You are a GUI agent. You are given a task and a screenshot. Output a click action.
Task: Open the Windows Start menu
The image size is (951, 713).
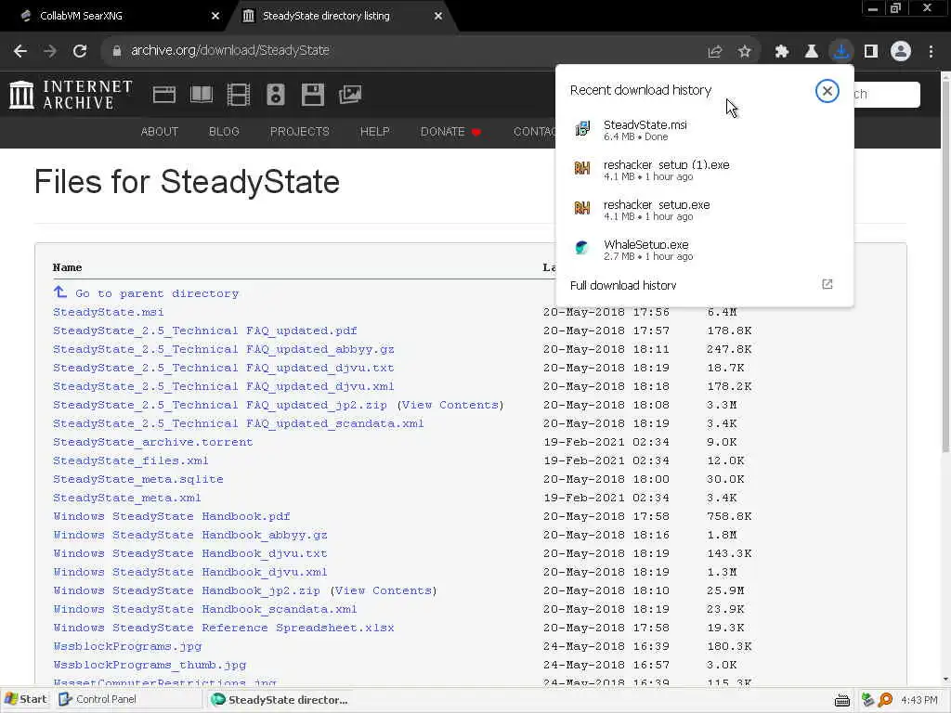pyautogui.click(x=25, y=699)
